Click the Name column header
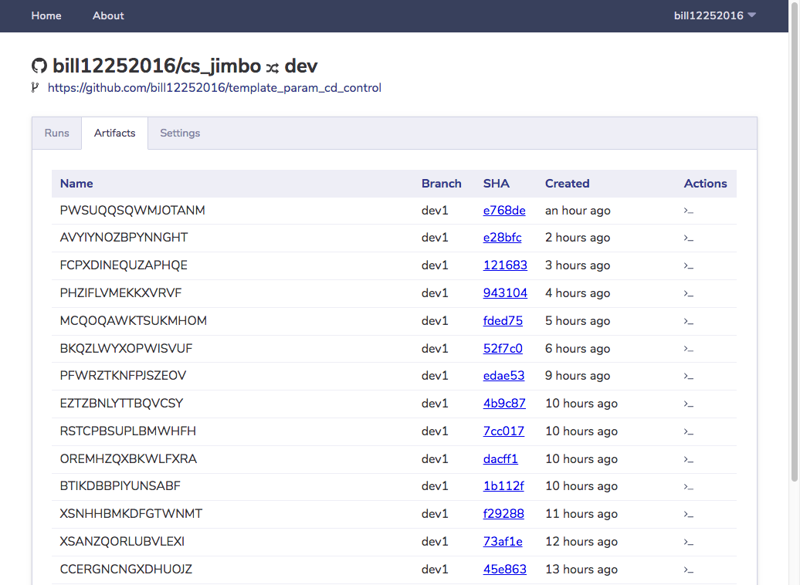800x585 pixels. pos(76,184)
